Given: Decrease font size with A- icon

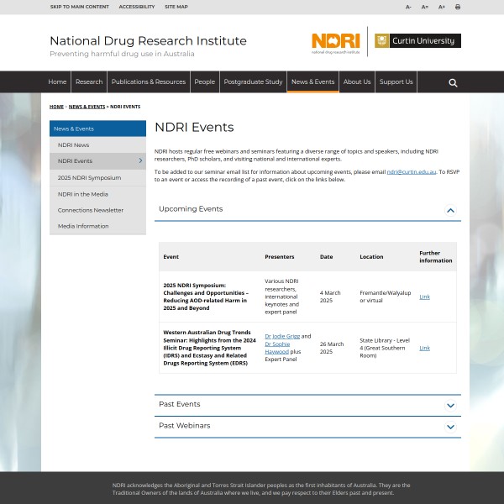Looking at the screenshot, I should point(409,7).
